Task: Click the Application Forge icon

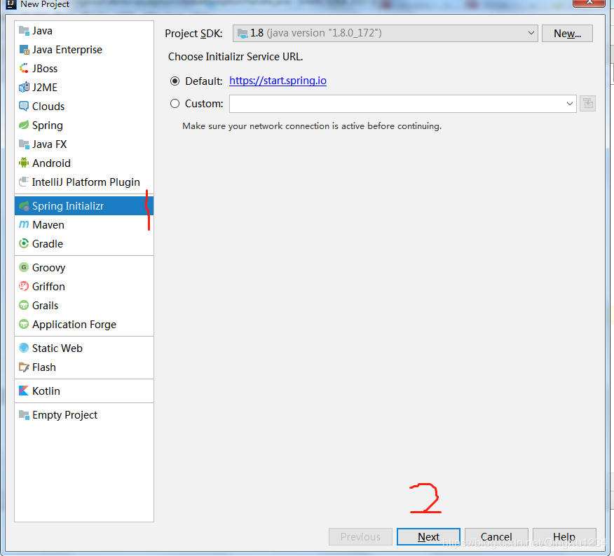Action: [24, 325]
